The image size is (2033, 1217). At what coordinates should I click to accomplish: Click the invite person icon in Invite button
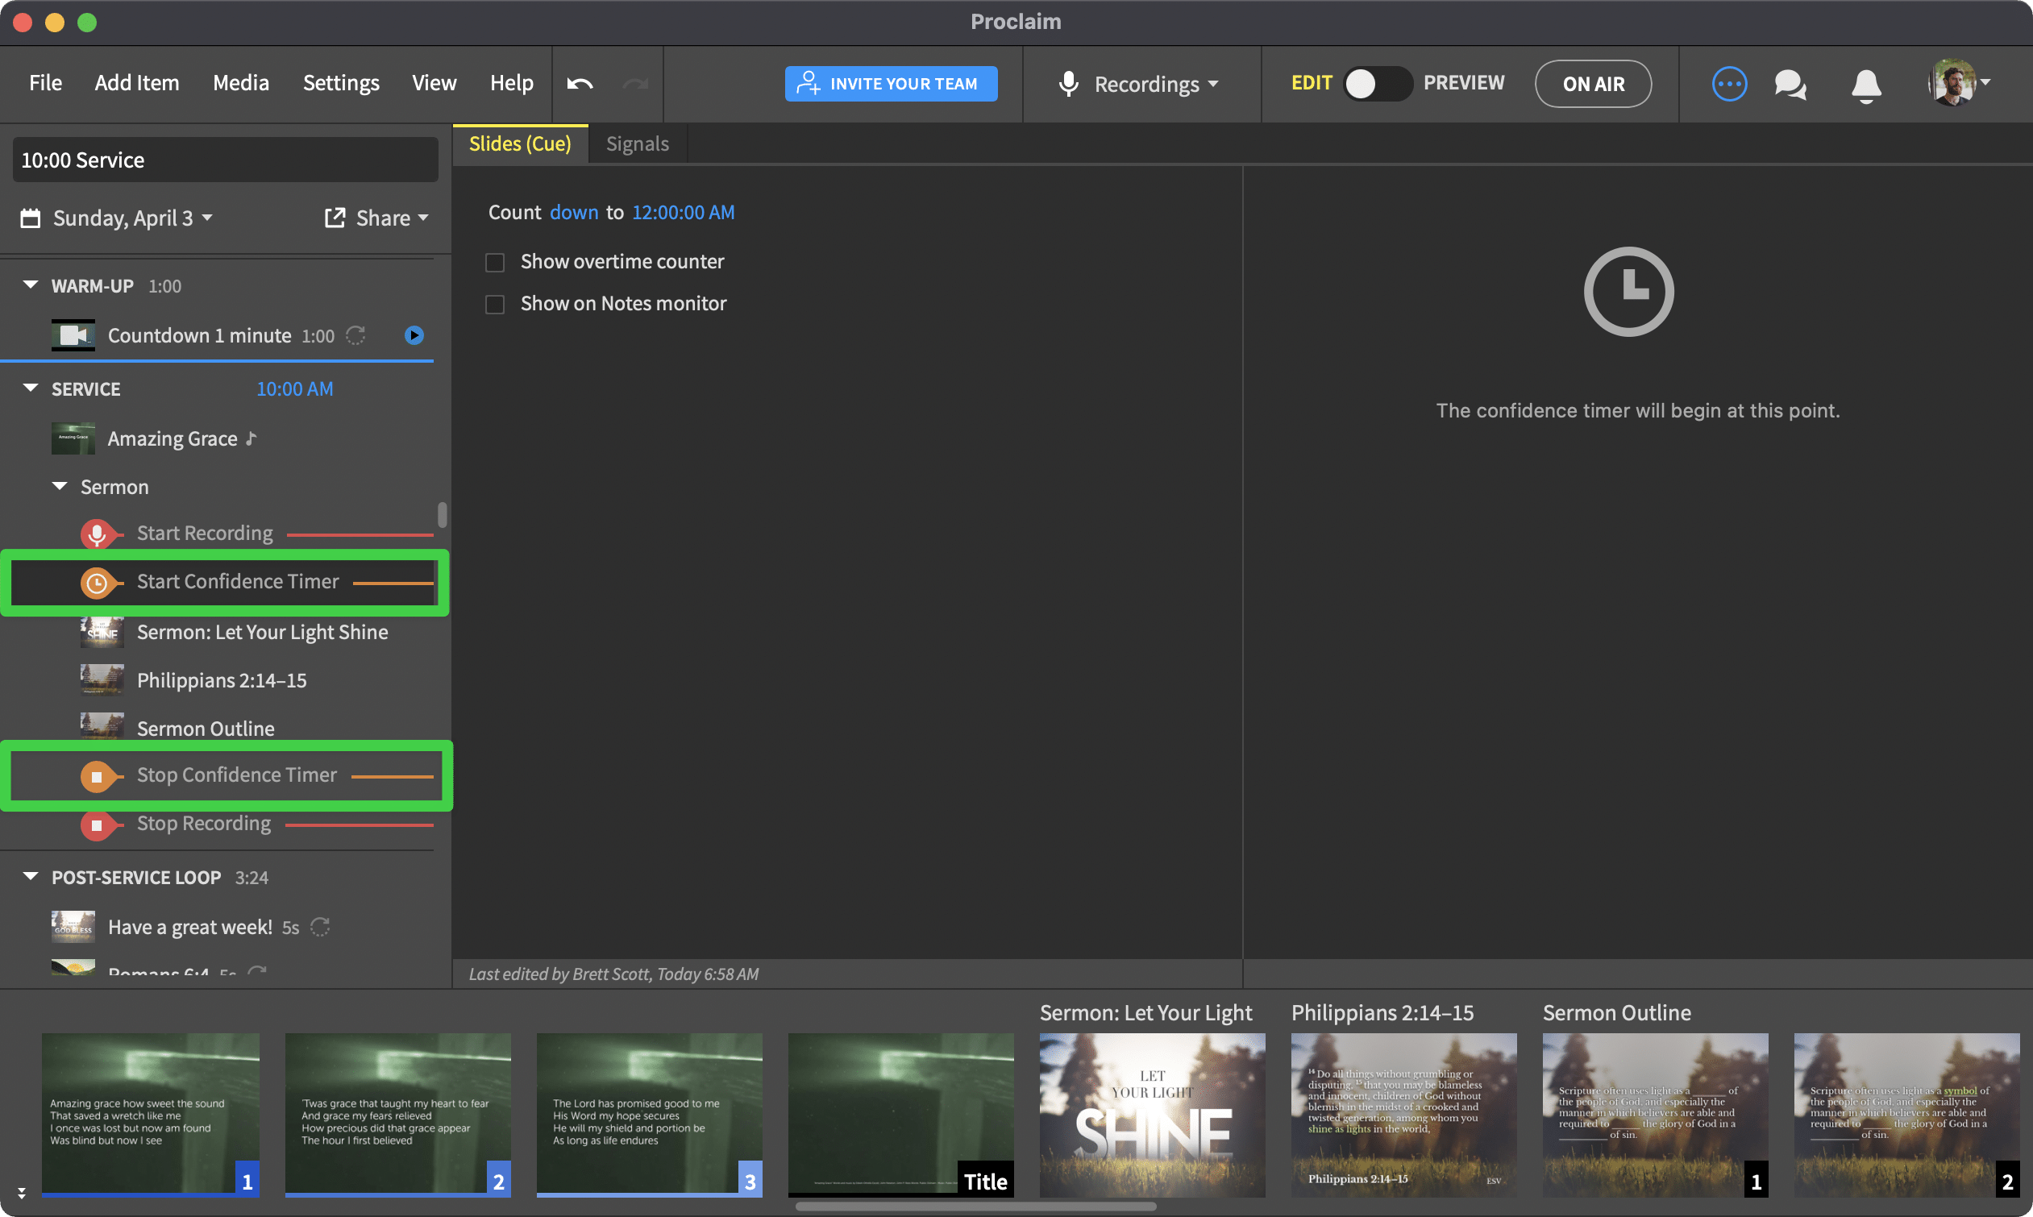point(808,83)
